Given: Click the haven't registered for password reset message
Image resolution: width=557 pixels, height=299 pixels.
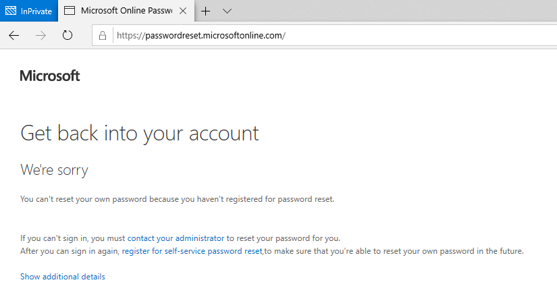Looking at the screenshot, I should (178, 199).
